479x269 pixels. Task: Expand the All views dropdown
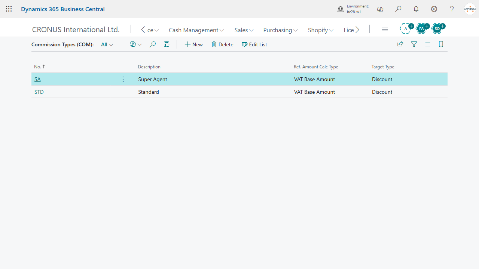(x=107, y=44)
